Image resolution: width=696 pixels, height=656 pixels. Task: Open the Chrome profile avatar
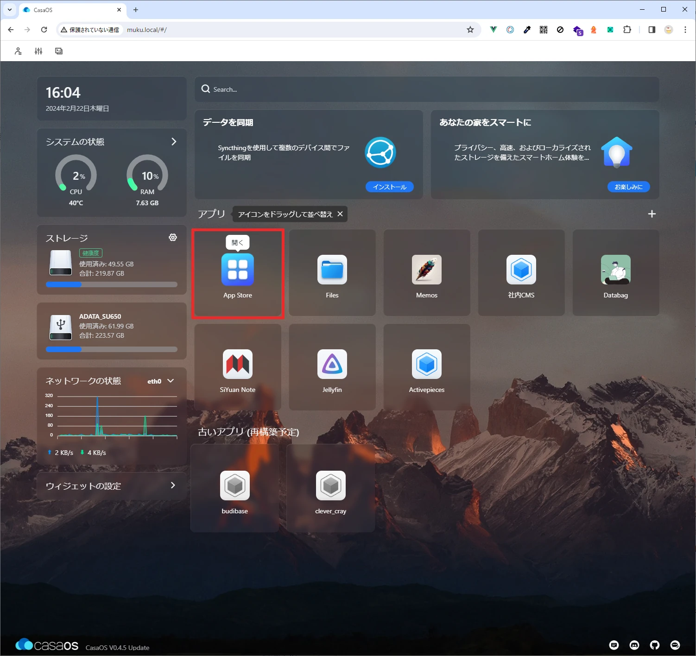pos(669,30)
